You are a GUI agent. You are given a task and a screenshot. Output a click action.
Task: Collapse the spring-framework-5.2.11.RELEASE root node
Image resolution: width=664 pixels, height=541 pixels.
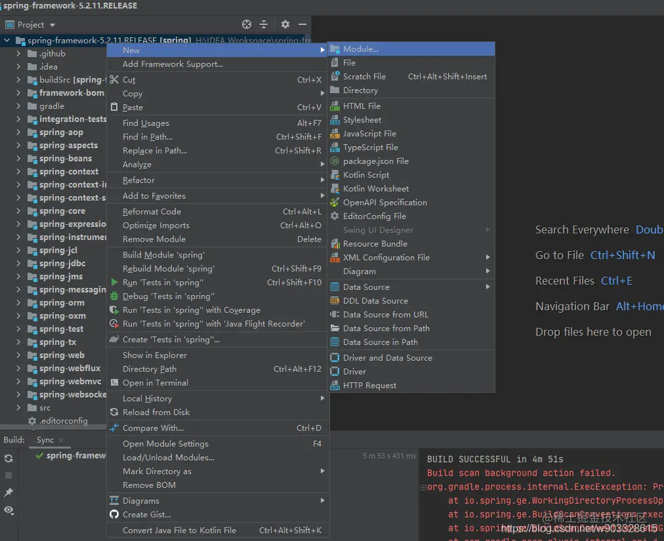pos(7,41)
